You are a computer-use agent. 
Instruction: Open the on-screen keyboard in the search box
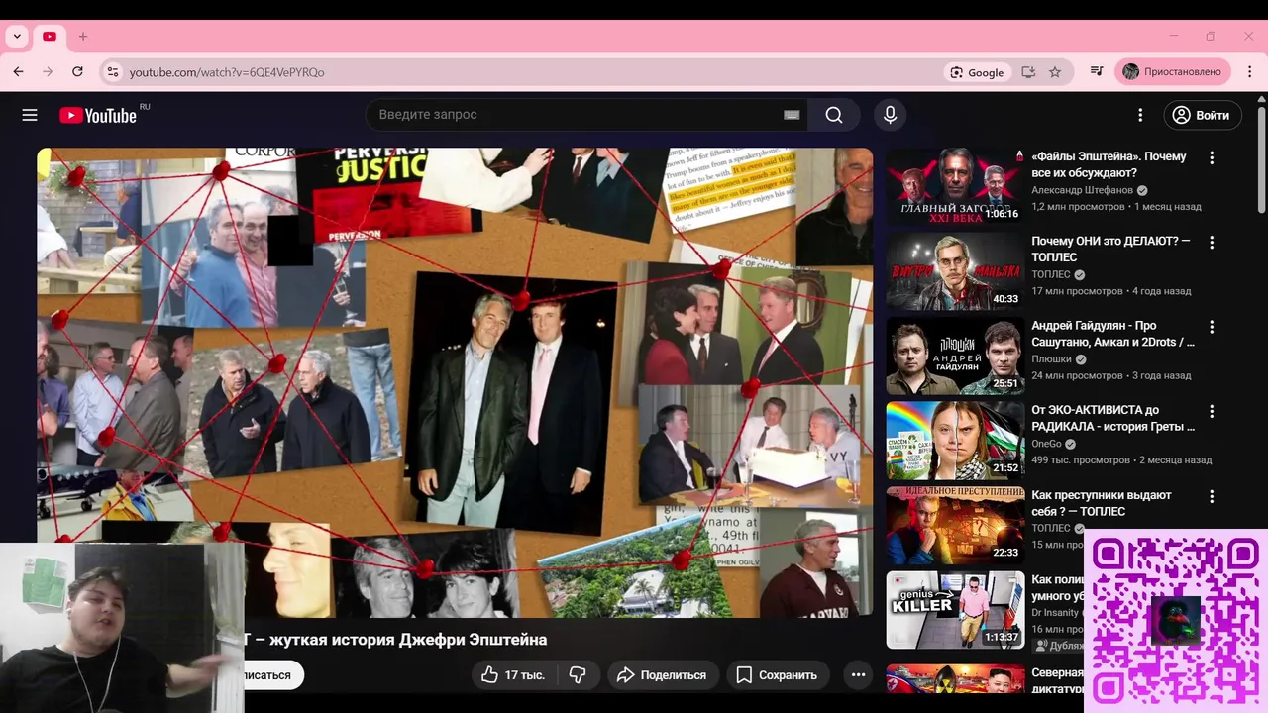click(x=792, y=115)
